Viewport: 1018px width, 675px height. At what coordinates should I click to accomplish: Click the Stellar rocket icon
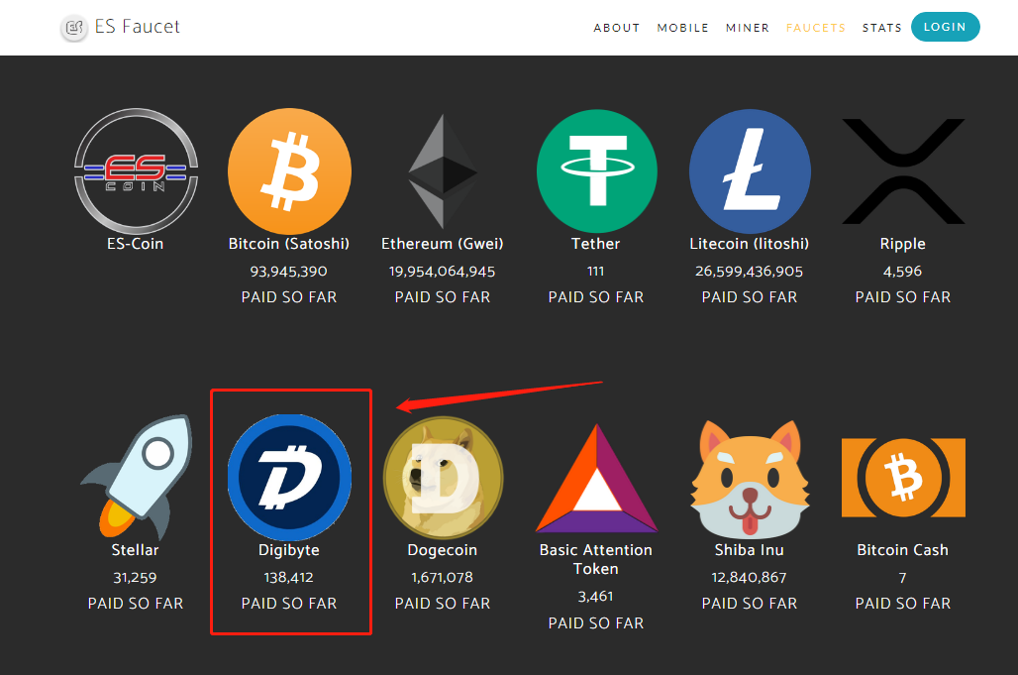click(136, 478)
